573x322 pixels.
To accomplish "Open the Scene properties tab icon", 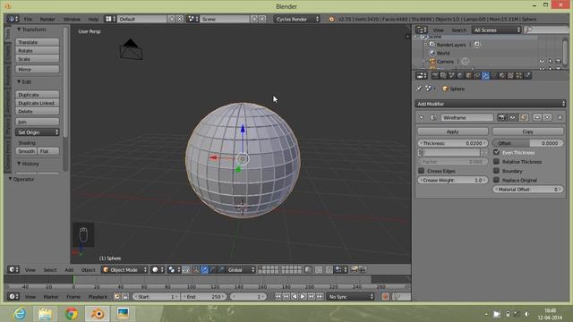I will (x=451, y=75).
